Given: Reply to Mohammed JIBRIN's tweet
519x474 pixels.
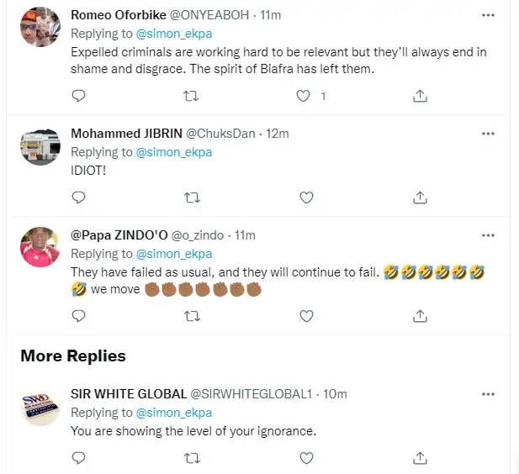Looking at the screenshot, I should click(78, 197).
